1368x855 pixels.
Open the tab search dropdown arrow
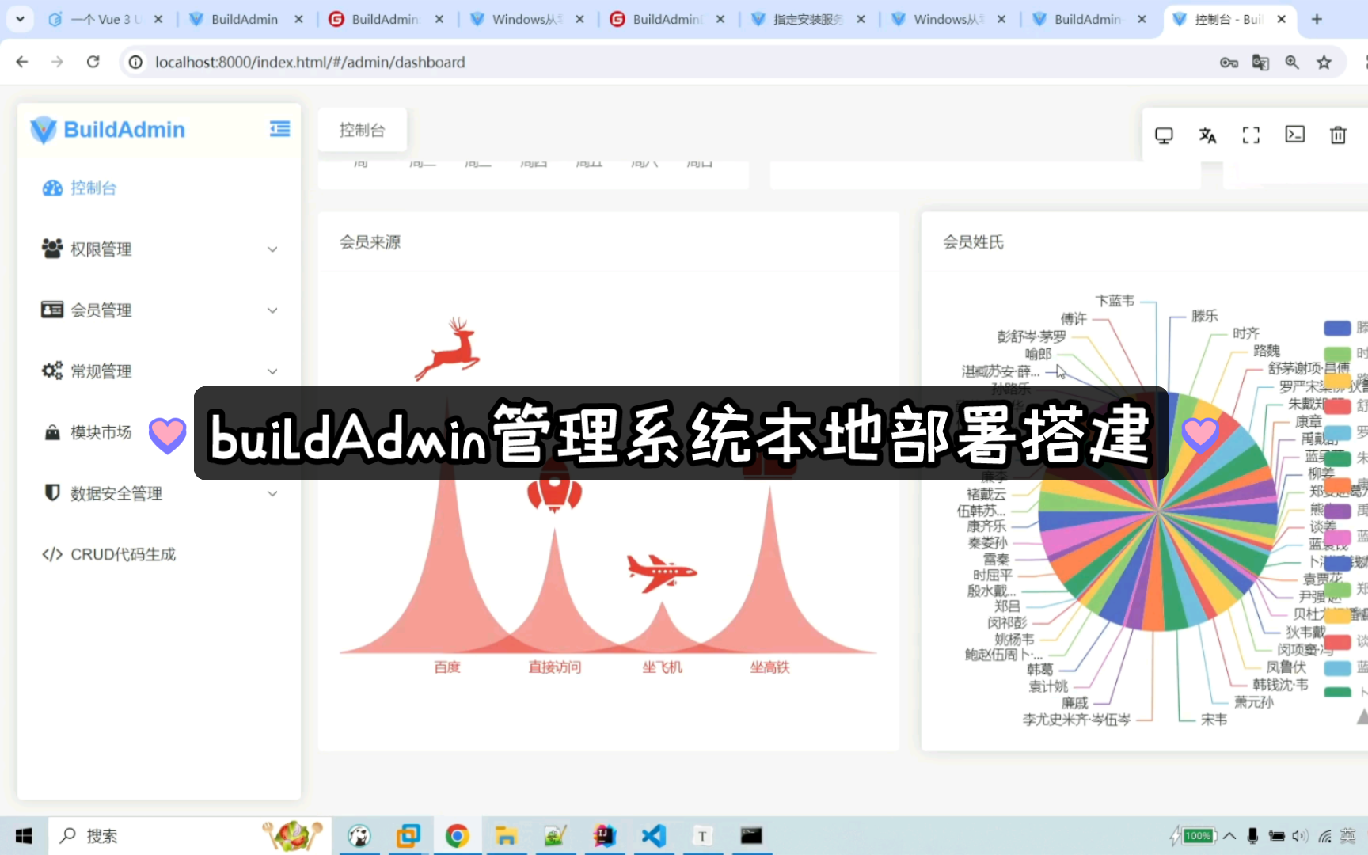(20, 18)
